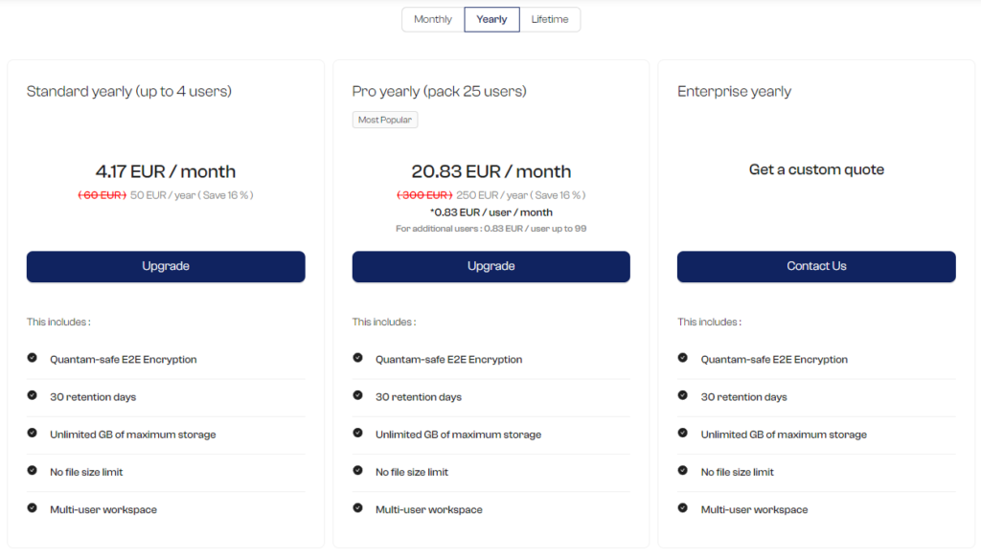Image resolution: width=981 pixels, height=557 pixels.
Task: Click checkmark beside Pro Unlimited GB storage
Action: click(x=358, y=434)
